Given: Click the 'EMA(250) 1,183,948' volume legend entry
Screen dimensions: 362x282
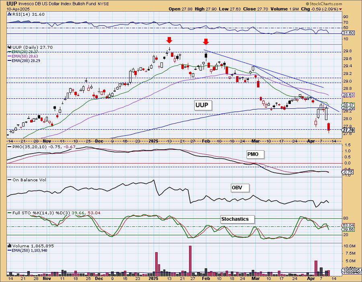Looking at the screenshot, I should pos(29,250).
